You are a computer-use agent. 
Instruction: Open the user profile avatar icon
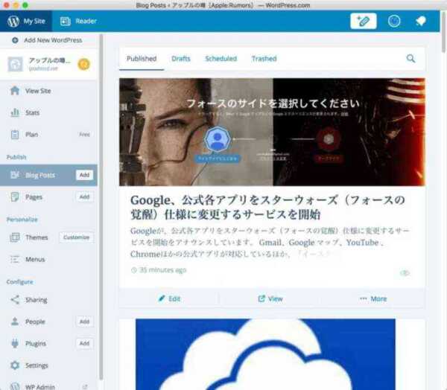(394, 21)
